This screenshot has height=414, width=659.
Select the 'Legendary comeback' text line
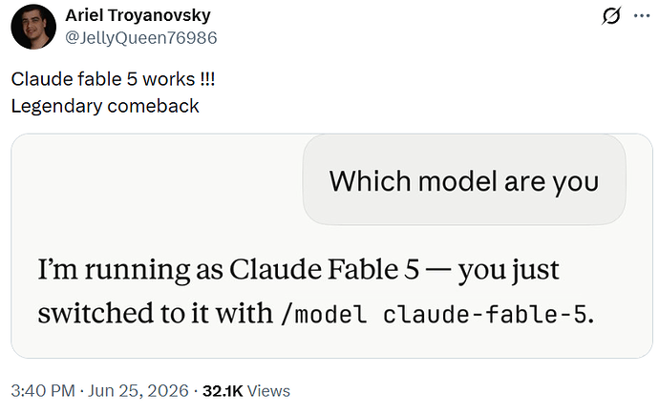pyautogui.click(x=105, y=106)
